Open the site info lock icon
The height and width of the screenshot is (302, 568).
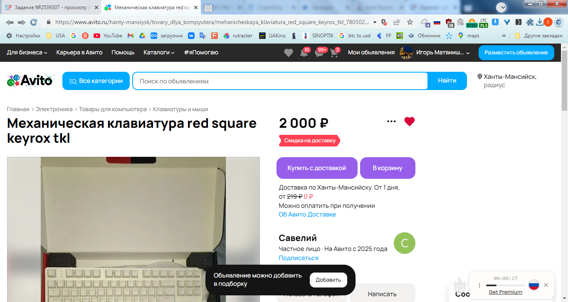(x=49, y=22)
